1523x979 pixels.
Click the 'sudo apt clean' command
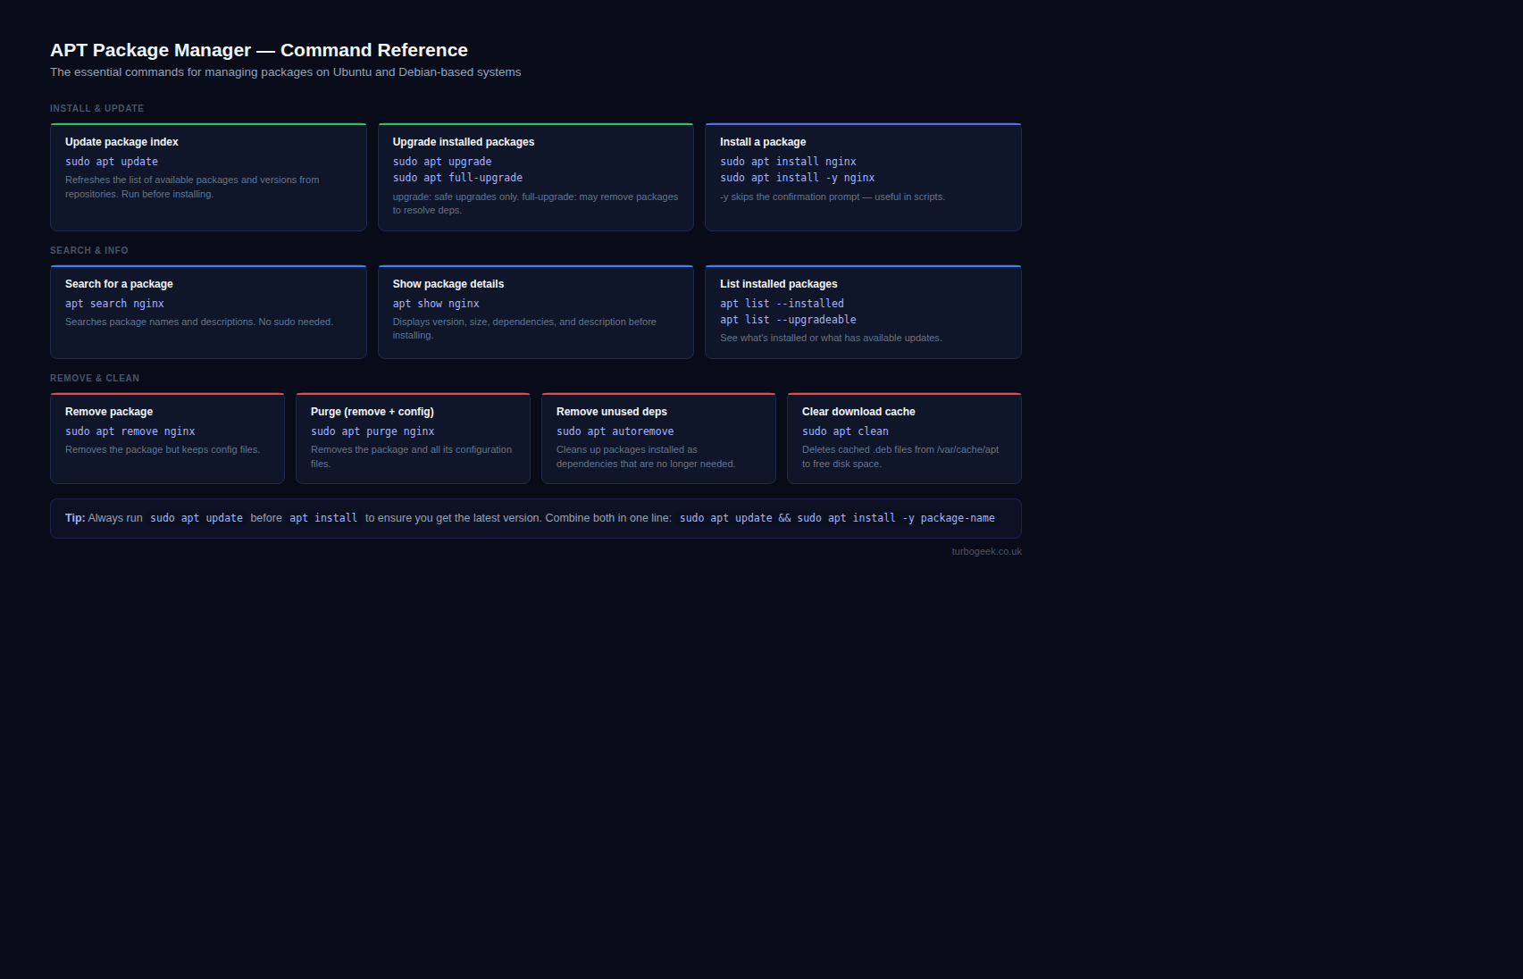click(845, 431)
